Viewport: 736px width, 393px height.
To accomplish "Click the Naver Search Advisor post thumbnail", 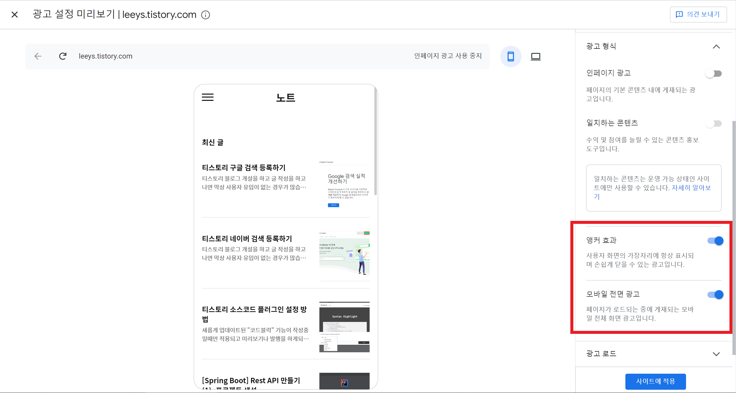I will [344, 256].
